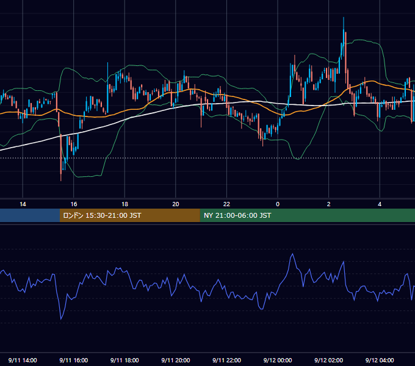Click the tallest candlestick wick peak after 2
Screen dimensions: 415x366
[x=344, y=18]
